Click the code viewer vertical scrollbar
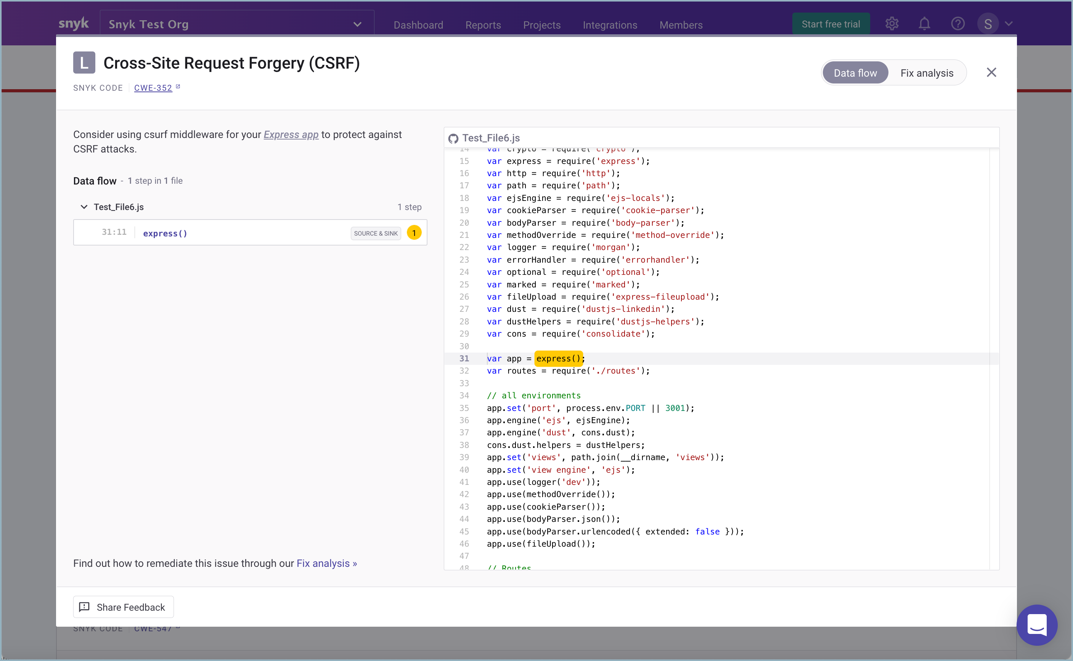Screen dimensions: 1073x661 point(994,358)
